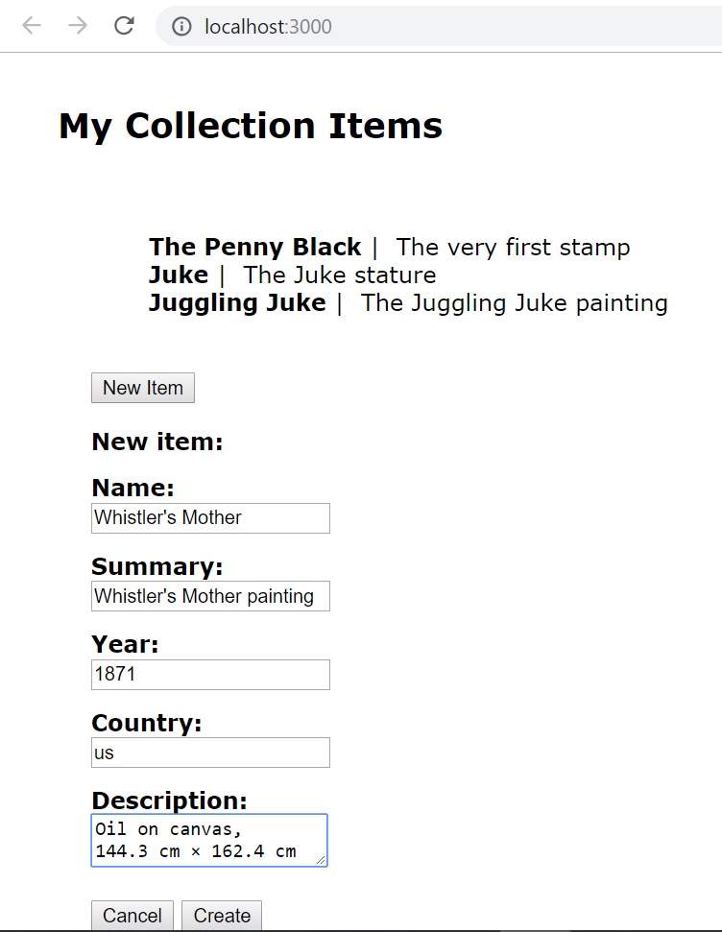The height and width of the screenshot is (932, 722).
Task: Click the 'The very first stamp' summary
Action: [x=513, y=248]
